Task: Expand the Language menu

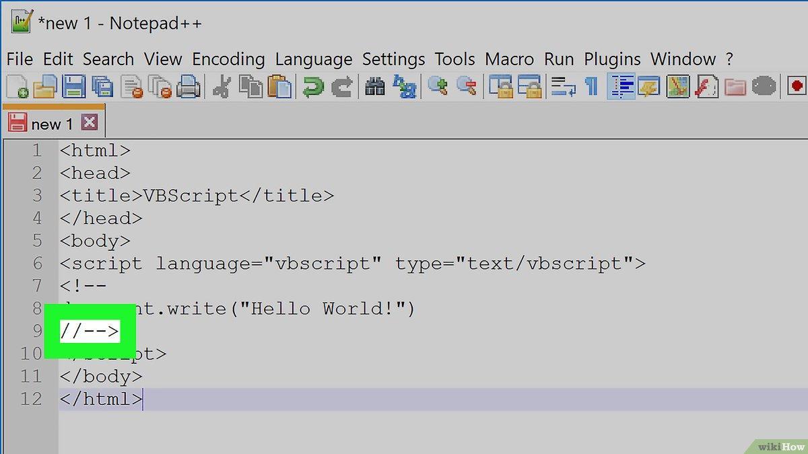Action: 313,59
